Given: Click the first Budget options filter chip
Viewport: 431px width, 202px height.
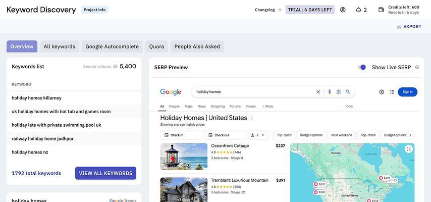Looking at the screenshot, I should (311, 135).
